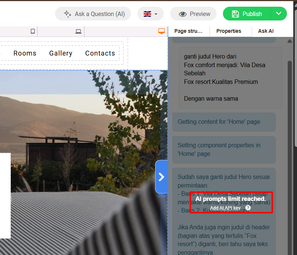Open language selector dropdown caret
The image size is (297, 255).
pos(156,14)
